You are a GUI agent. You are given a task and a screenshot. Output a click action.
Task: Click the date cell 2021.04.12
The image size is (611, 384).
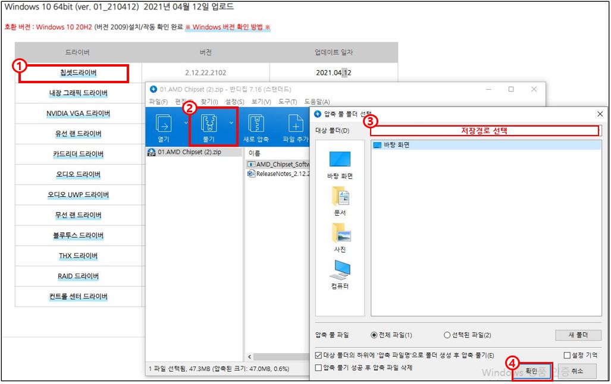coord(334,73)
